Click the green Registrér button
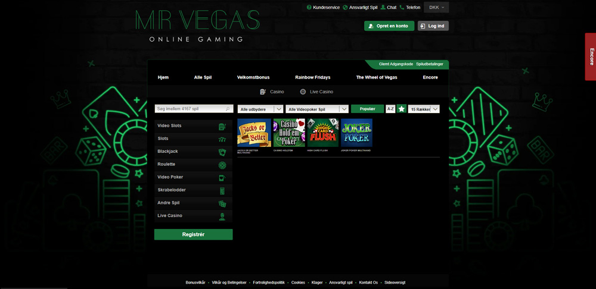This screenshot has height=289, width=596. click(194, 234)
